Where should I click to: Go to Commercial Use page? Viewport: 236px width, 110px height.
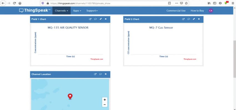pyautogui.click(x=176, y=11)
